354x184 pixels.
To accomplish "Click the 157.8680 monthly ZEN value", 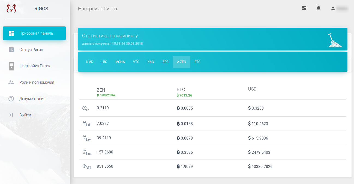I will pyautogui.click(x=105, y=152).
